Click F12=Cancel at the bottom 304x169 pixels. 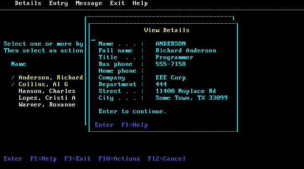166,159
